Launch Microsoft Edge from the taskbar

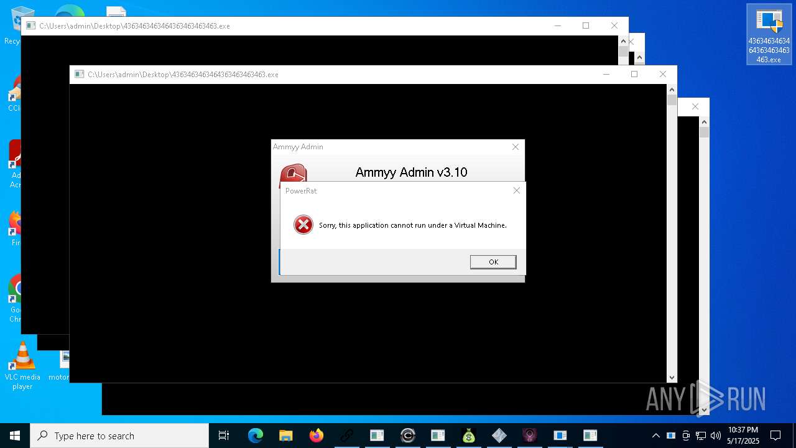(x=256, y=436)
